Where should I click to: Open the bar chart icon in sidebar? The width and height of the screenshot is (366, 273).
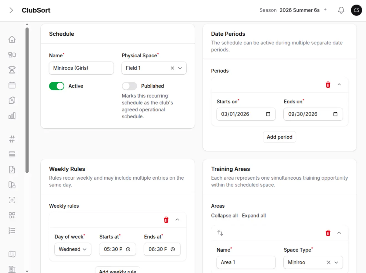(x=12, y=116)
